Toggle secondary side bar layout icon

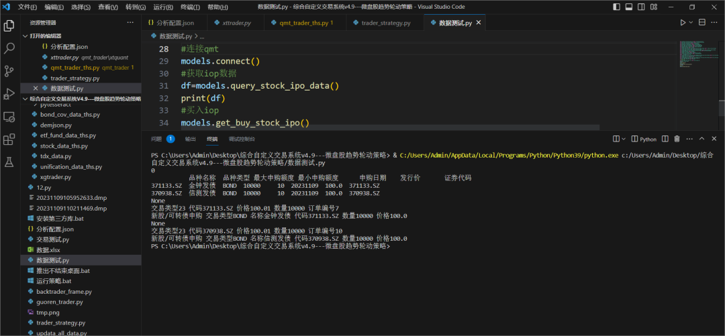click(641, 7)
